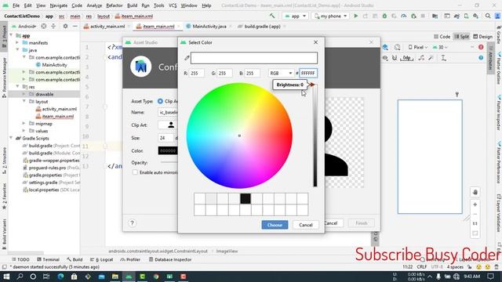Click the black Color field in Asset Studio
The image size is (502, 282).
point(168,150)
